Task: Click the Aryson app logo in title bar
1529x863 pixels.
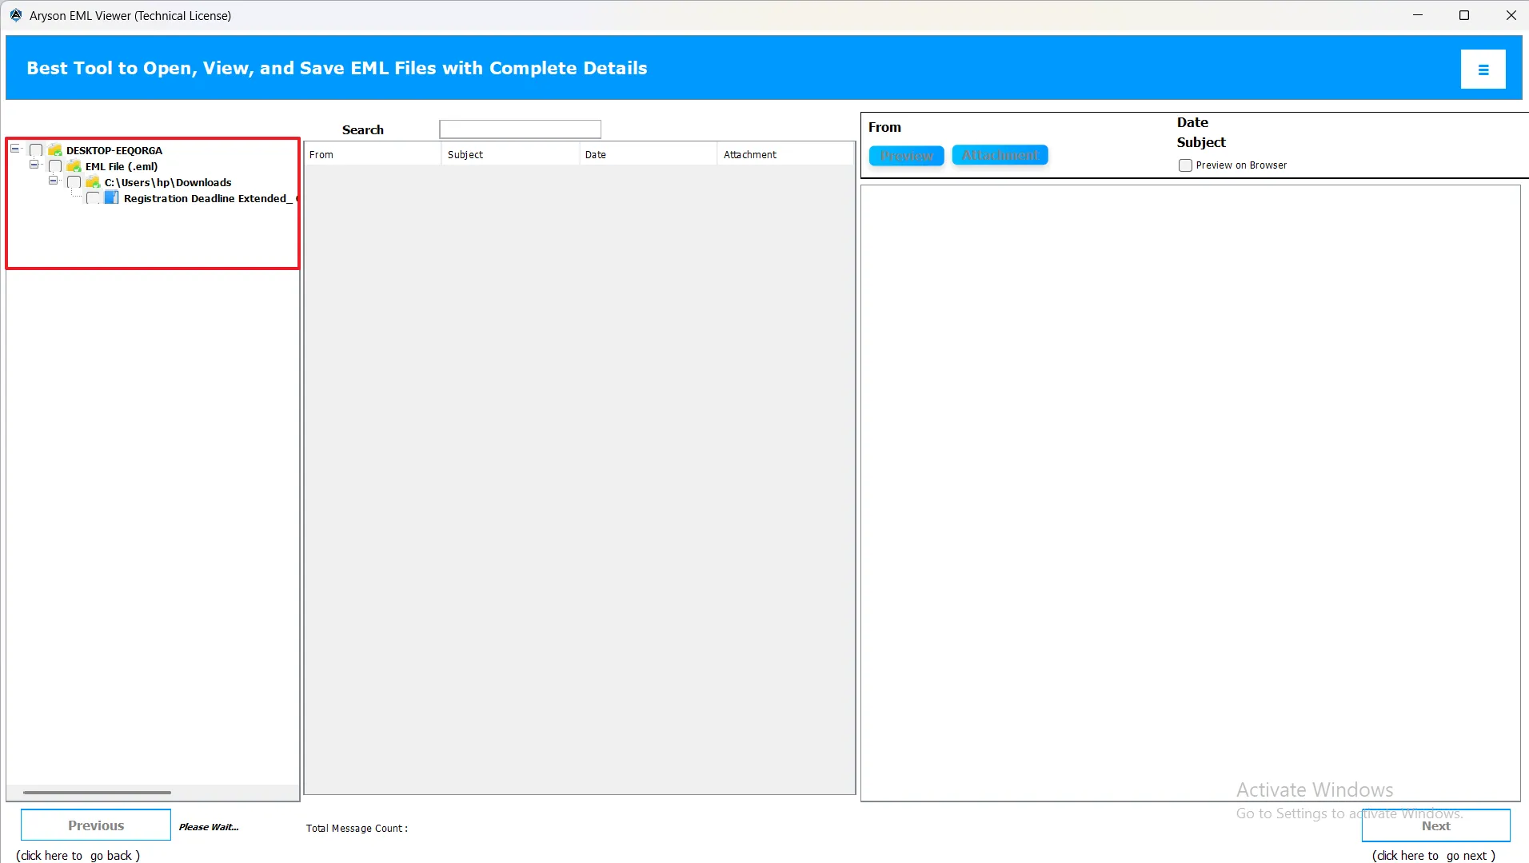Action: coord(16,15)
